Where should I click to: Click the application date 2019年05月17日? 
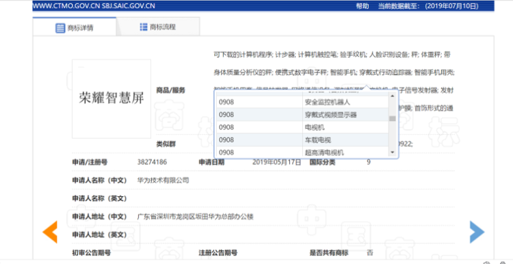(x=276, y=162)
